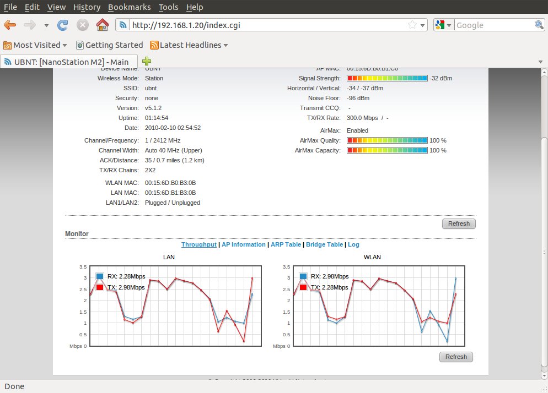Go to the Home page icon

102,25
